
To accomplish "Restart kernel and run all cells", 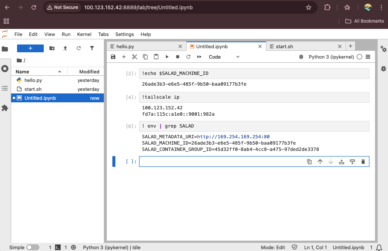I will pyautogui.click(x=199, y=57).
